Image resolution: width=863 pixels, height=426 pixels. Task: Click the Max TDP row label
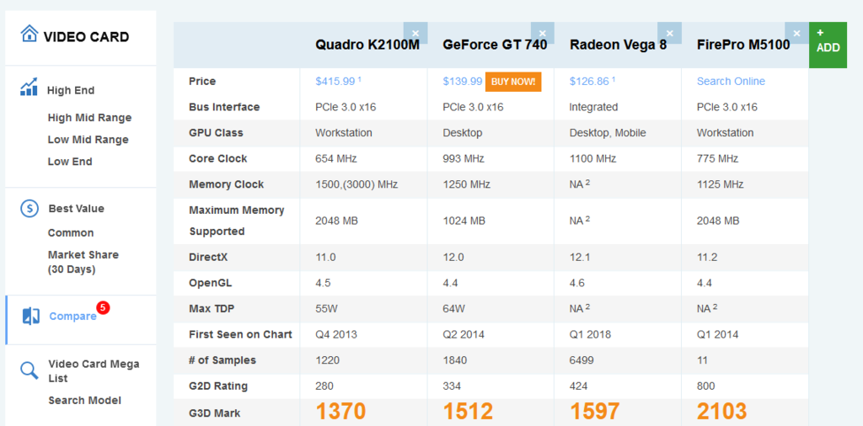[212, 309]
